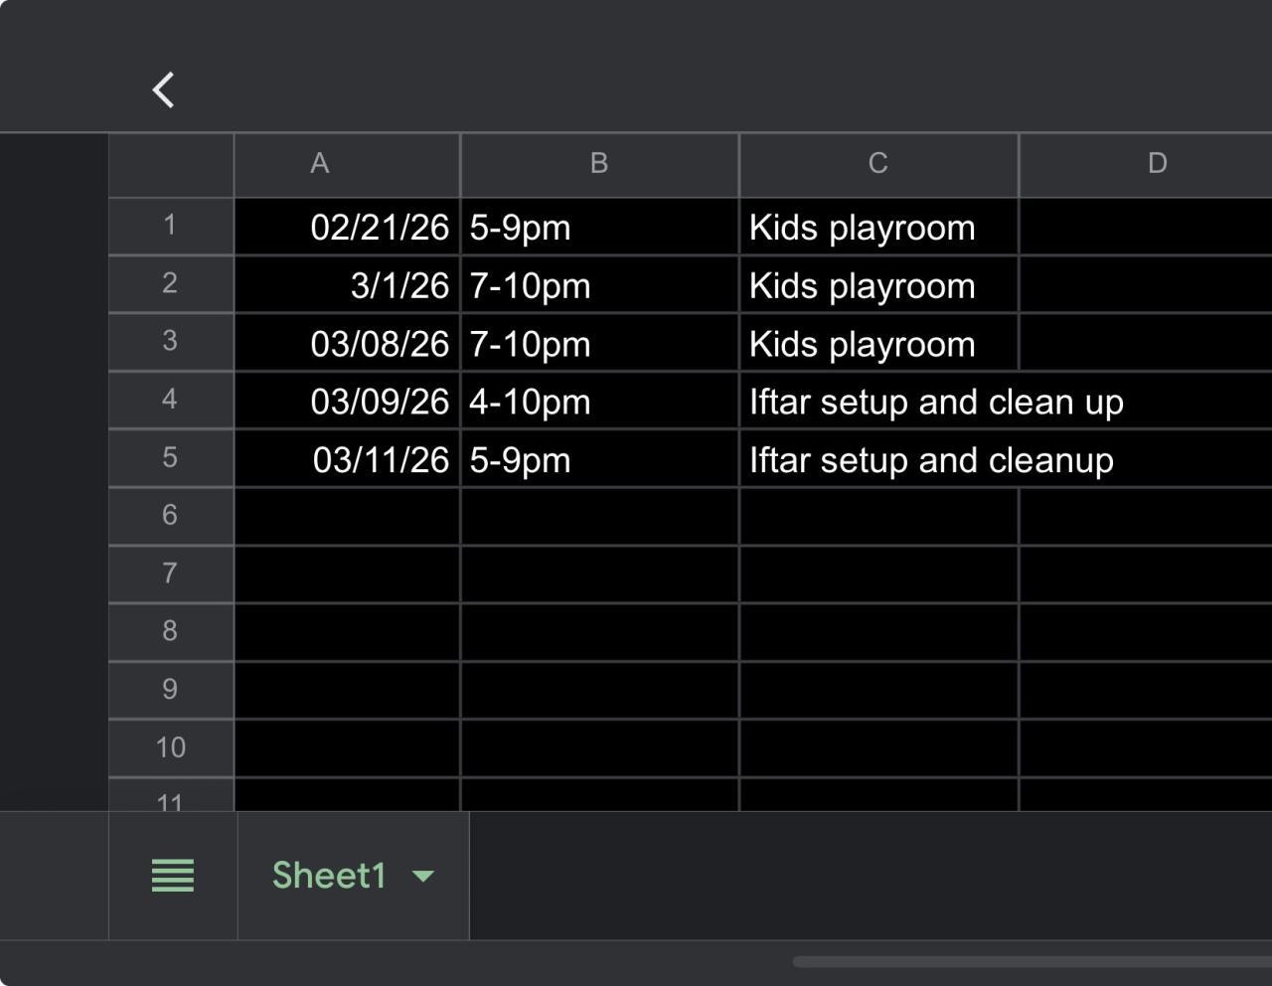Click the empty cell in row 6 column A
This screenshot has height=986, width=1272.
(347, 516)
